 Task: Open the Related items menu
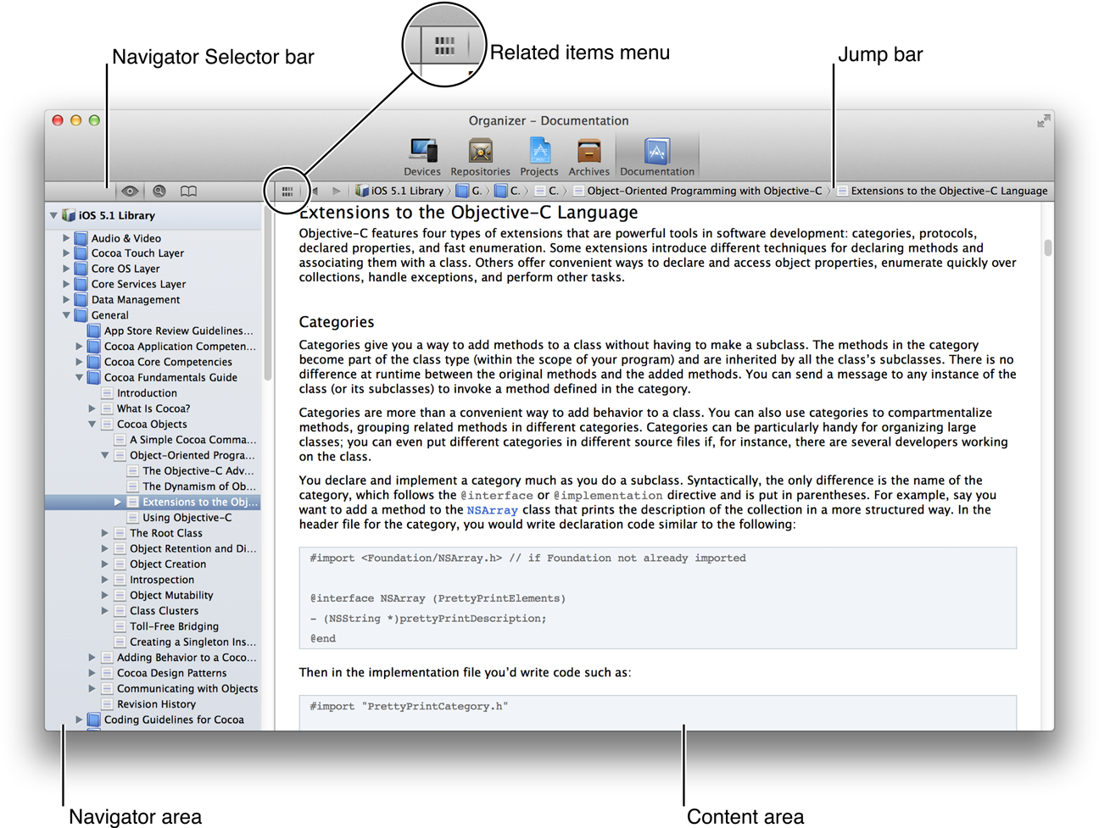[x=287, y=192]
